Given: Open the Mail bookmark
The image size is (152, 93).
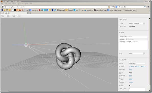Looking at the screenshot, I should 26,10.
